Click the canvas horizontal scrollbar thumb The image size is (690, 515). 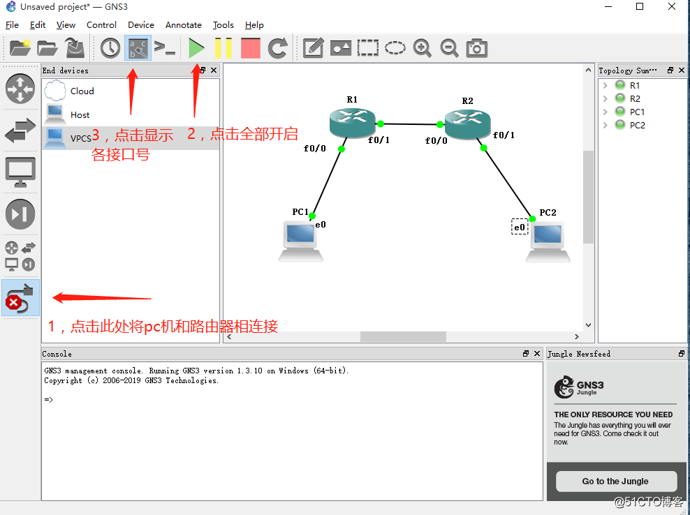coord(403,336)
